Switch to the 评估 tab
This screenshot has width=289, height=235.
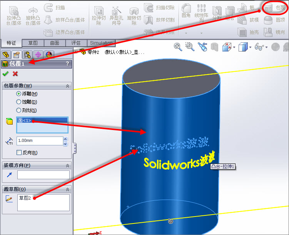(76, 43)
